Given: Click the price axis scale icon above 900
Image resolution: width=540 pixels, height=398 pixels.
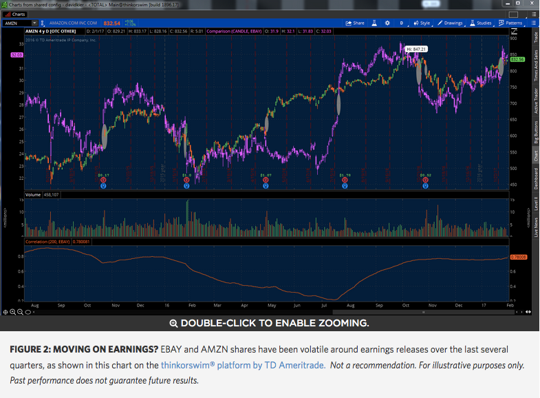Looking at the screenshot, I should click(514, 32).
